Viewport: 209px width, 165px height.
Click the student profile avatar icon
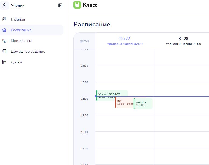[4, 5]
